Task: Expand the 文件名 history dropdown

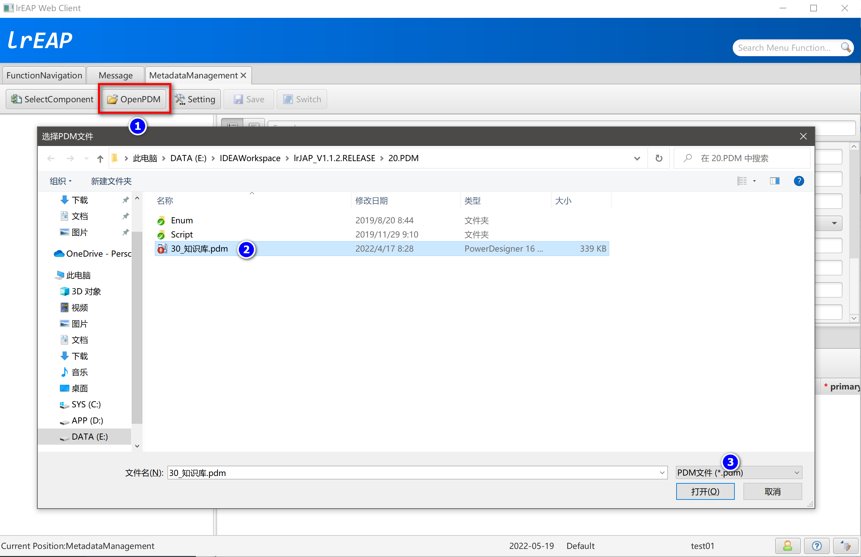Action: [662, 473]
